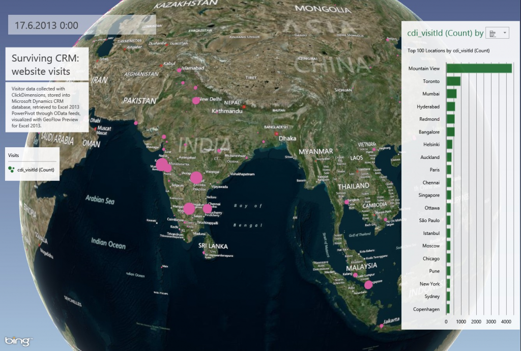Select the Redmond bar in the chart
This screenshot has height=351, width=521.
(451, 119)
